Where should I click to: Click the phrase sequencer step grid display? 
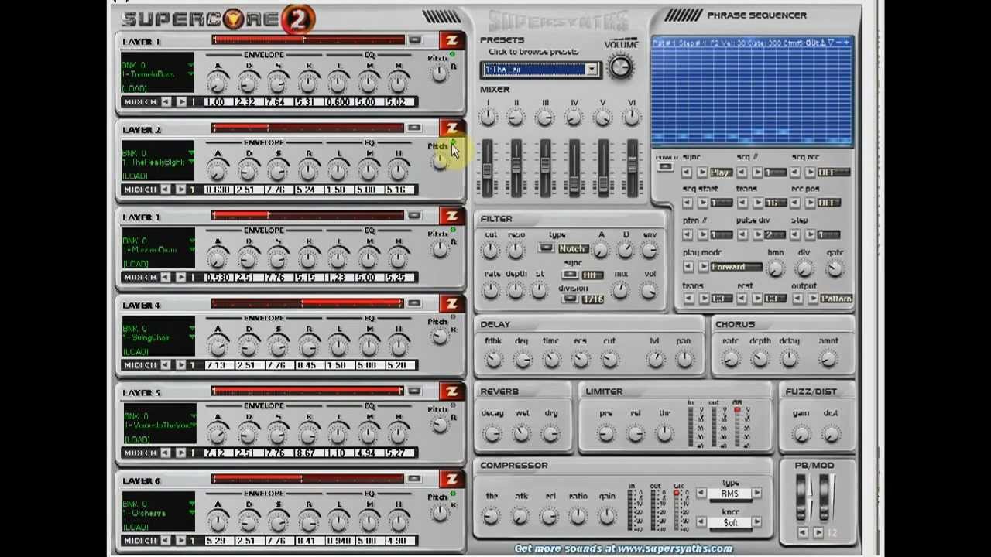coord(753,91)
